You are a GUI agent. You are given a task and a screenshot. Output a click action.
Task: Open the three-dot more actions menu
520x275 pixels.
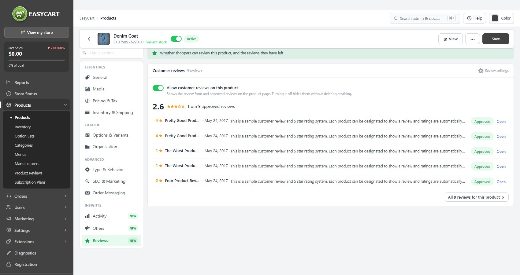[x=473, y=39]
